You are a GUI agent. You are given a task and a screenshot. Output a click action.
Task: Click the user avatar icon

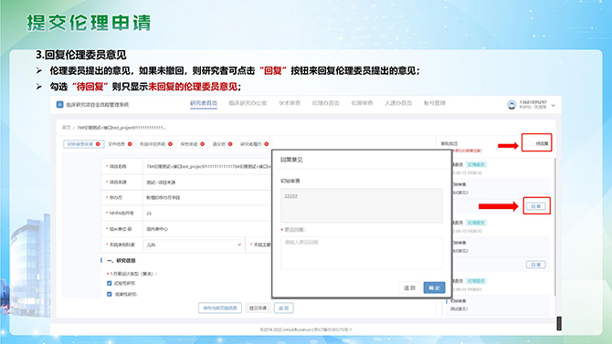[512, 105]
